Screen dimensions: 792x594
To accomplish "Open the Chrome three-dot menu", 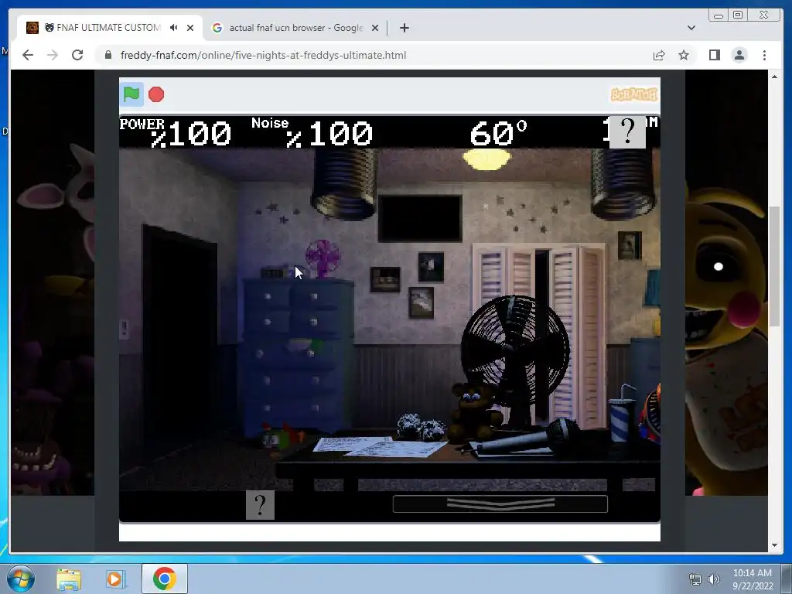I will click(x=764, y=55).
